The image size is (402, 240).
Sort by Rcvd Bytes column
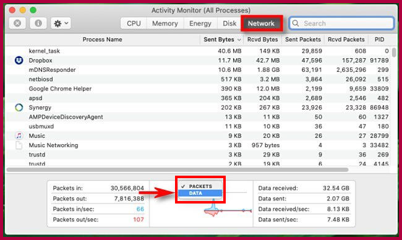pyautogui.click(x=262, y=40)
